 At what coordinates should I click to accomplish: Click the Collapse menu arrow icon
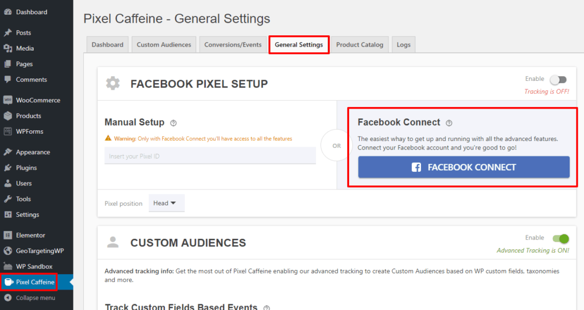pos(8,297)
